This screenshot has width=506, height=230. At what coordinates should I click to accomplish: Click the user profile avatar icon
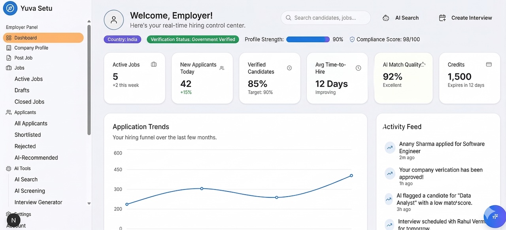pyautogui.click(x=114, y=20)
